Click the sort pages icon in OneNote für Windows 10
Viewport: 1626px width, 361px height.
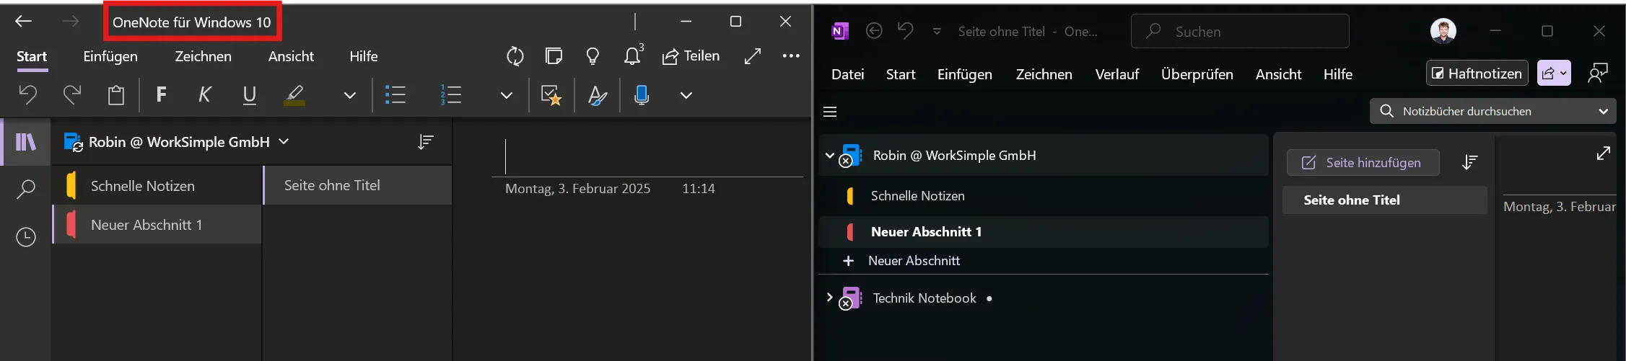426,142
